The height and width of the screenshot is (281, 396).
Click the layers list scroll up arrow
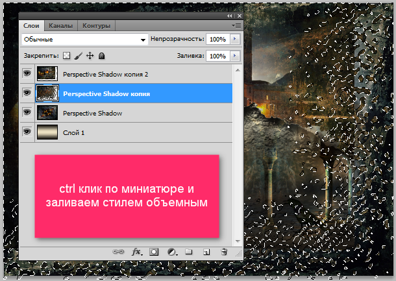click(238, 70)
